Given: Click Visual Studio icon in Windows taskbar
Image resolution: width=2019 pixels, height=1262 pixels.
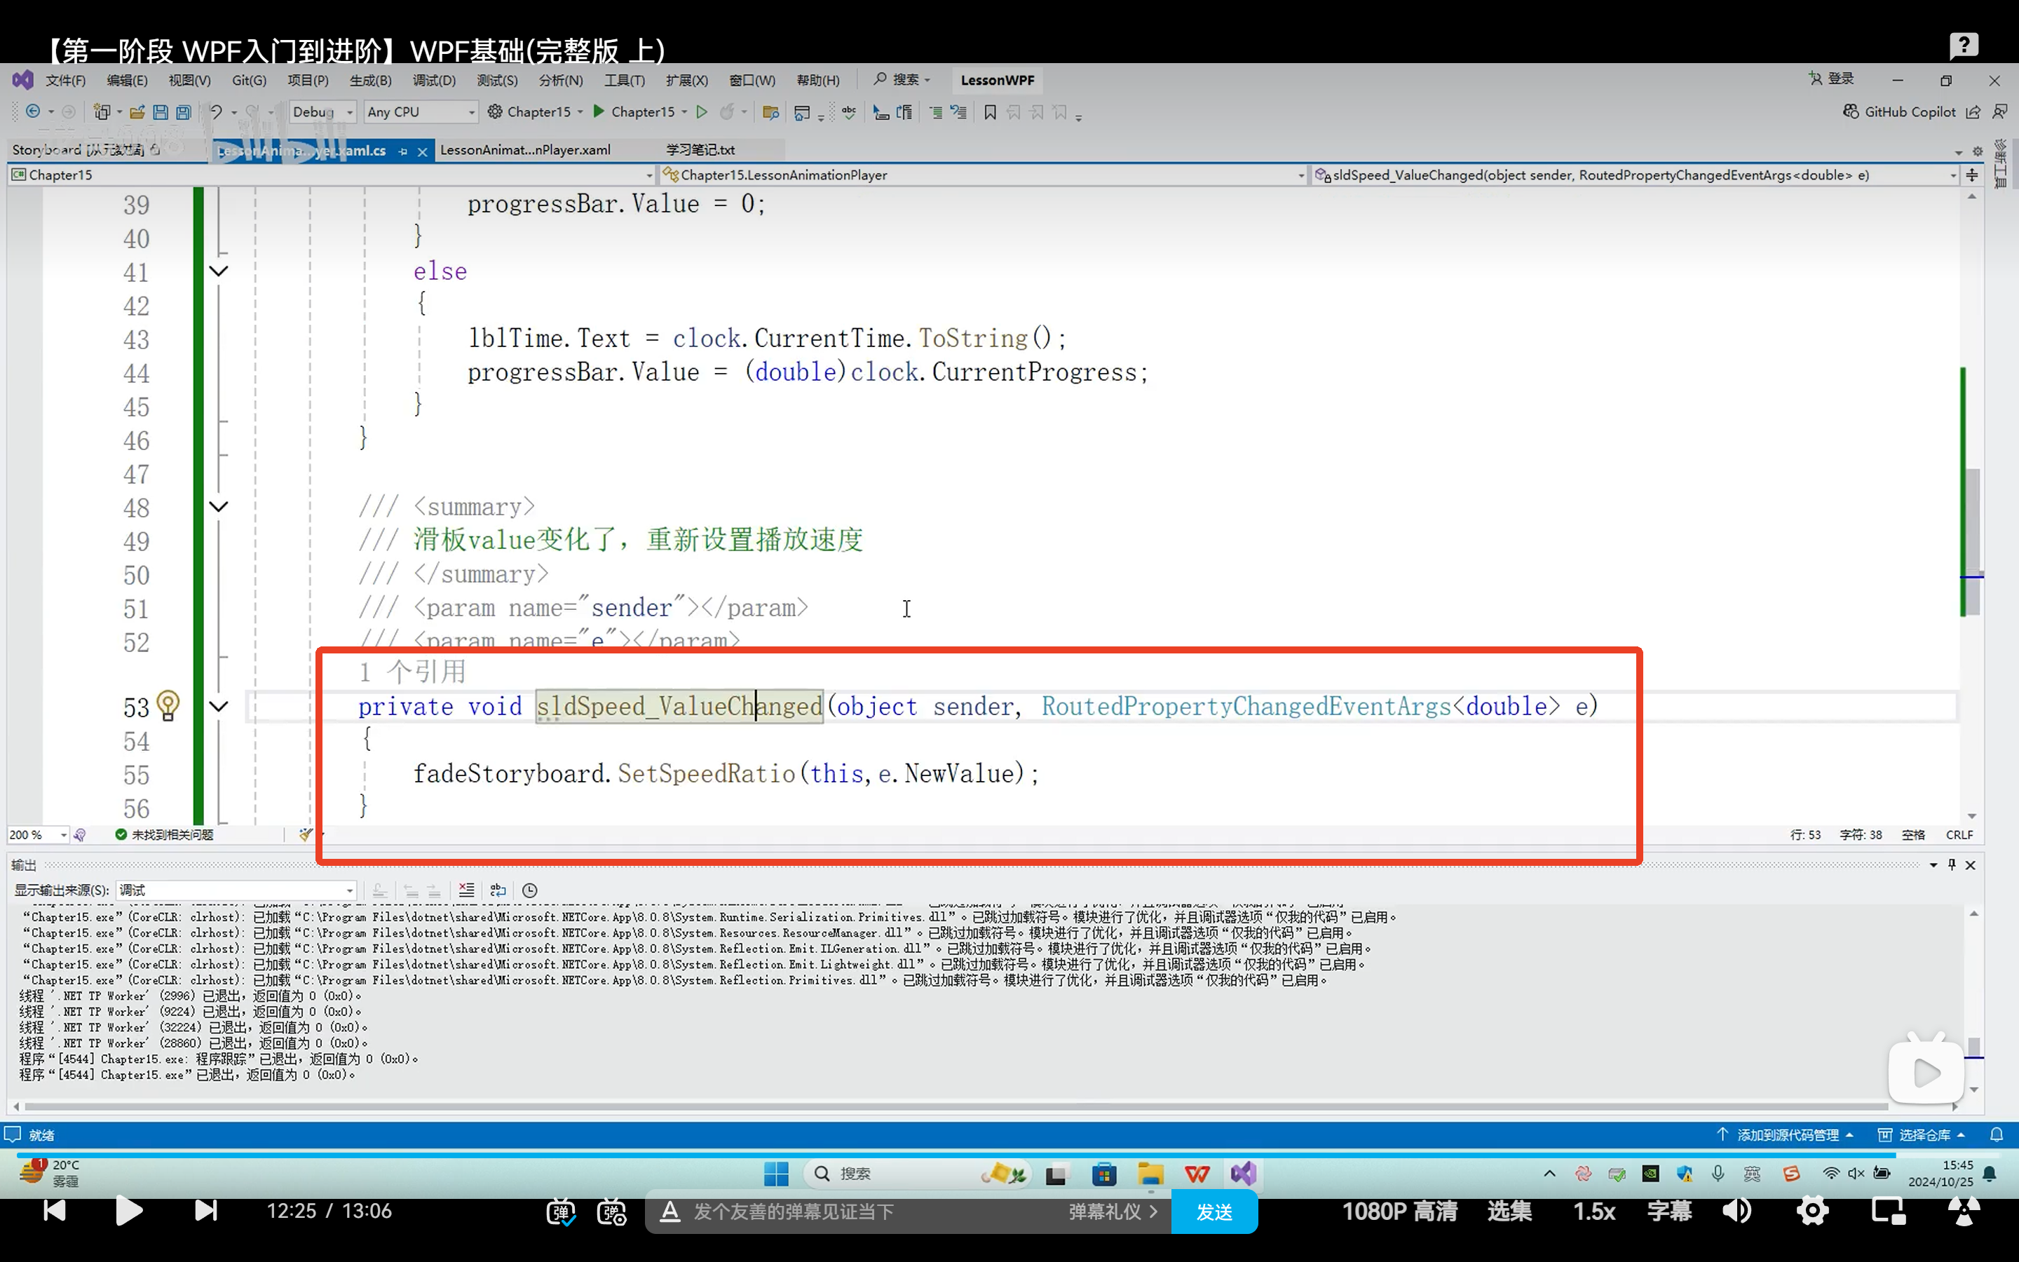Looking at the screenshot, I should [1243, 1174].
